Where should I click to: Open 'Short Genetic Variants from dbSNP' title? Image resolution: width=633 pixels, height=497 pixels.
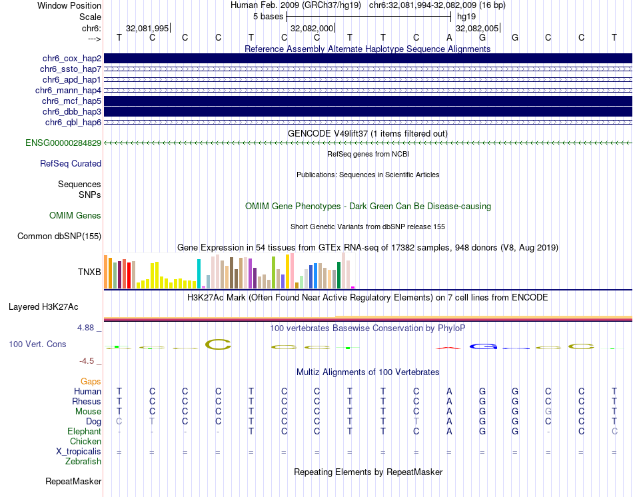368,227
